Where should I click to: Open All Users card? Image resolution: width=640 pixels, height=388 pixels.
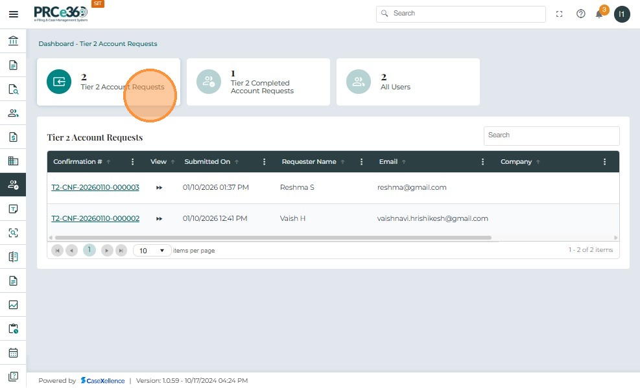tap(408, 82)
